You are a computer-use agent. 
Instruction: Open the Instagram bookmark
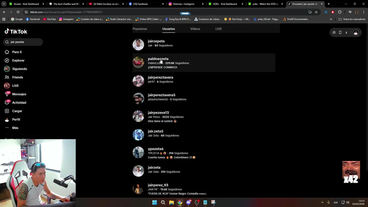(66, 19)
